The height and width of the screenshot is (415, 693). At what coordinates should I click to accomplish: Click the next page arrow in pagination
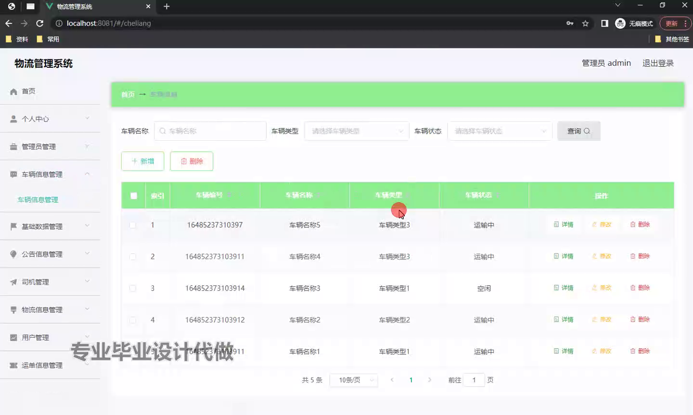click(x=430, y=380)
